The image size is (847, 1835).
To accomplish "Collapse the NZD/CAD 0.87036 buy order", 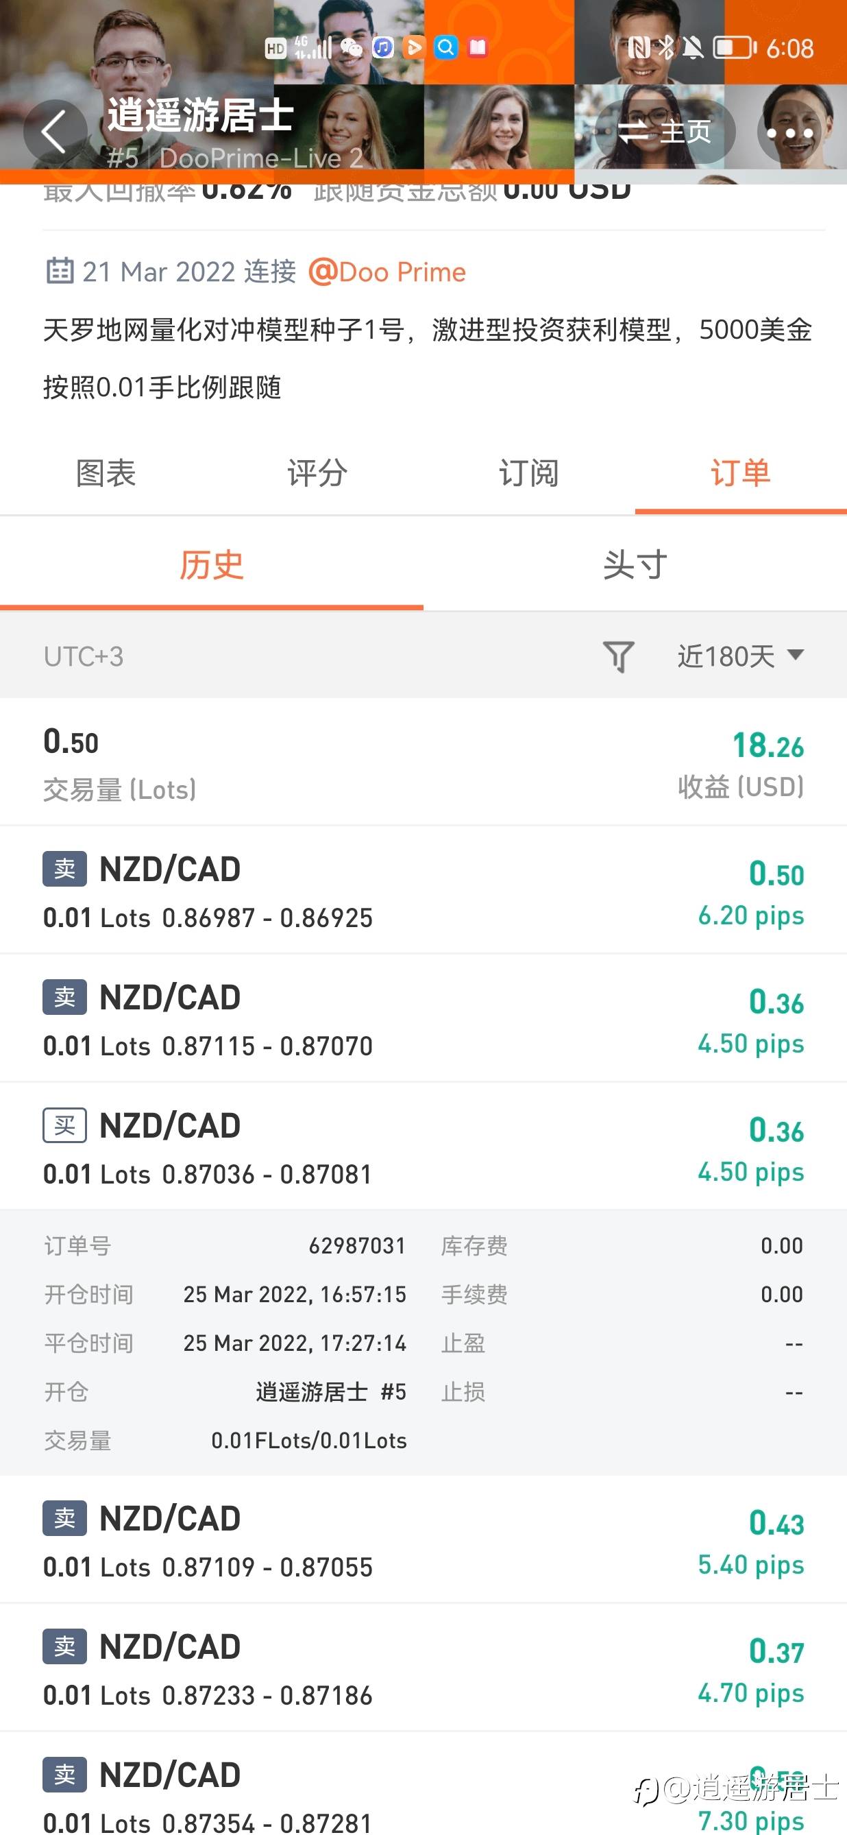I will click(x=423, y=1147).
